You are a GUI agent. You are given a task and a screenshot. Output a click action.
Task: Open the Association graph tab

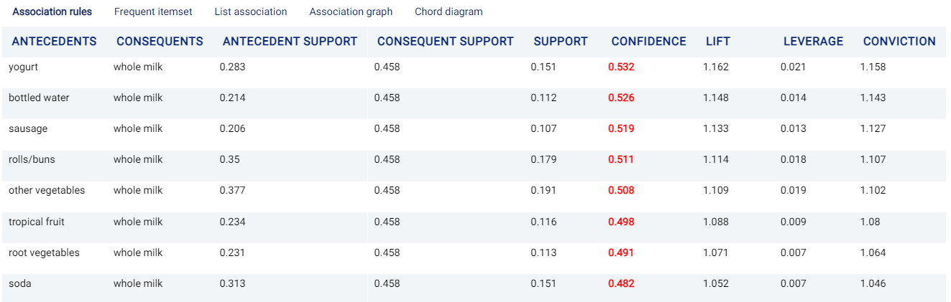(351, 11)
